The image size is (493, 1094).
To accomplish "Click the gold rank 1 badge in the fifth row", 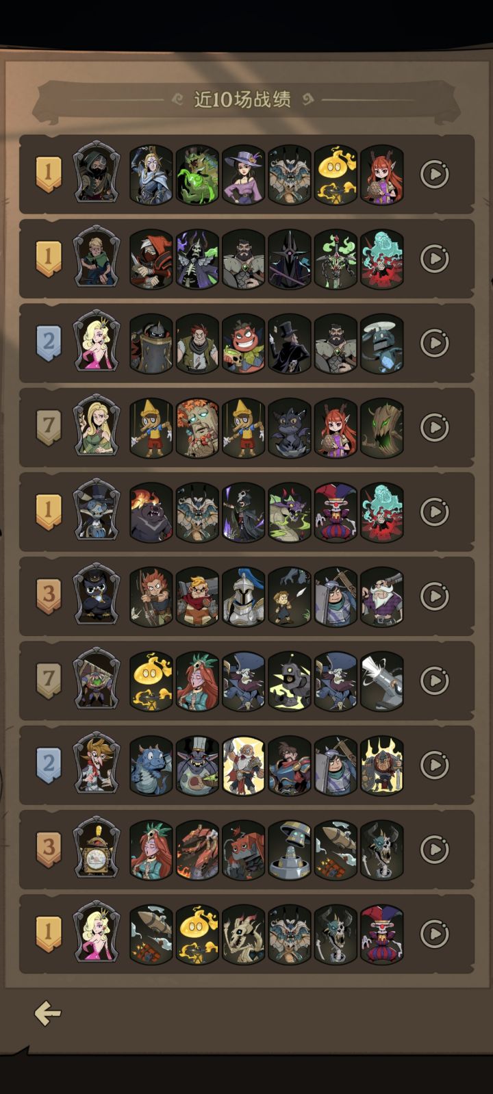I will coord(48,511).
